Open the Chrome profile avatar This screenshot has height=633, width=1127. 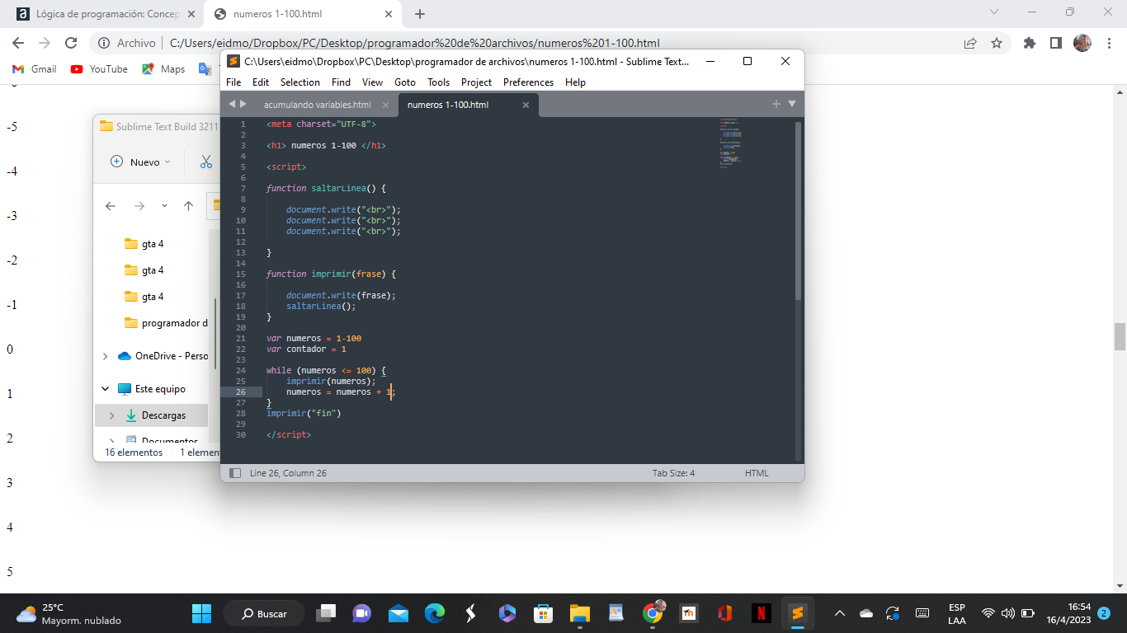[x=1082, y=43]
